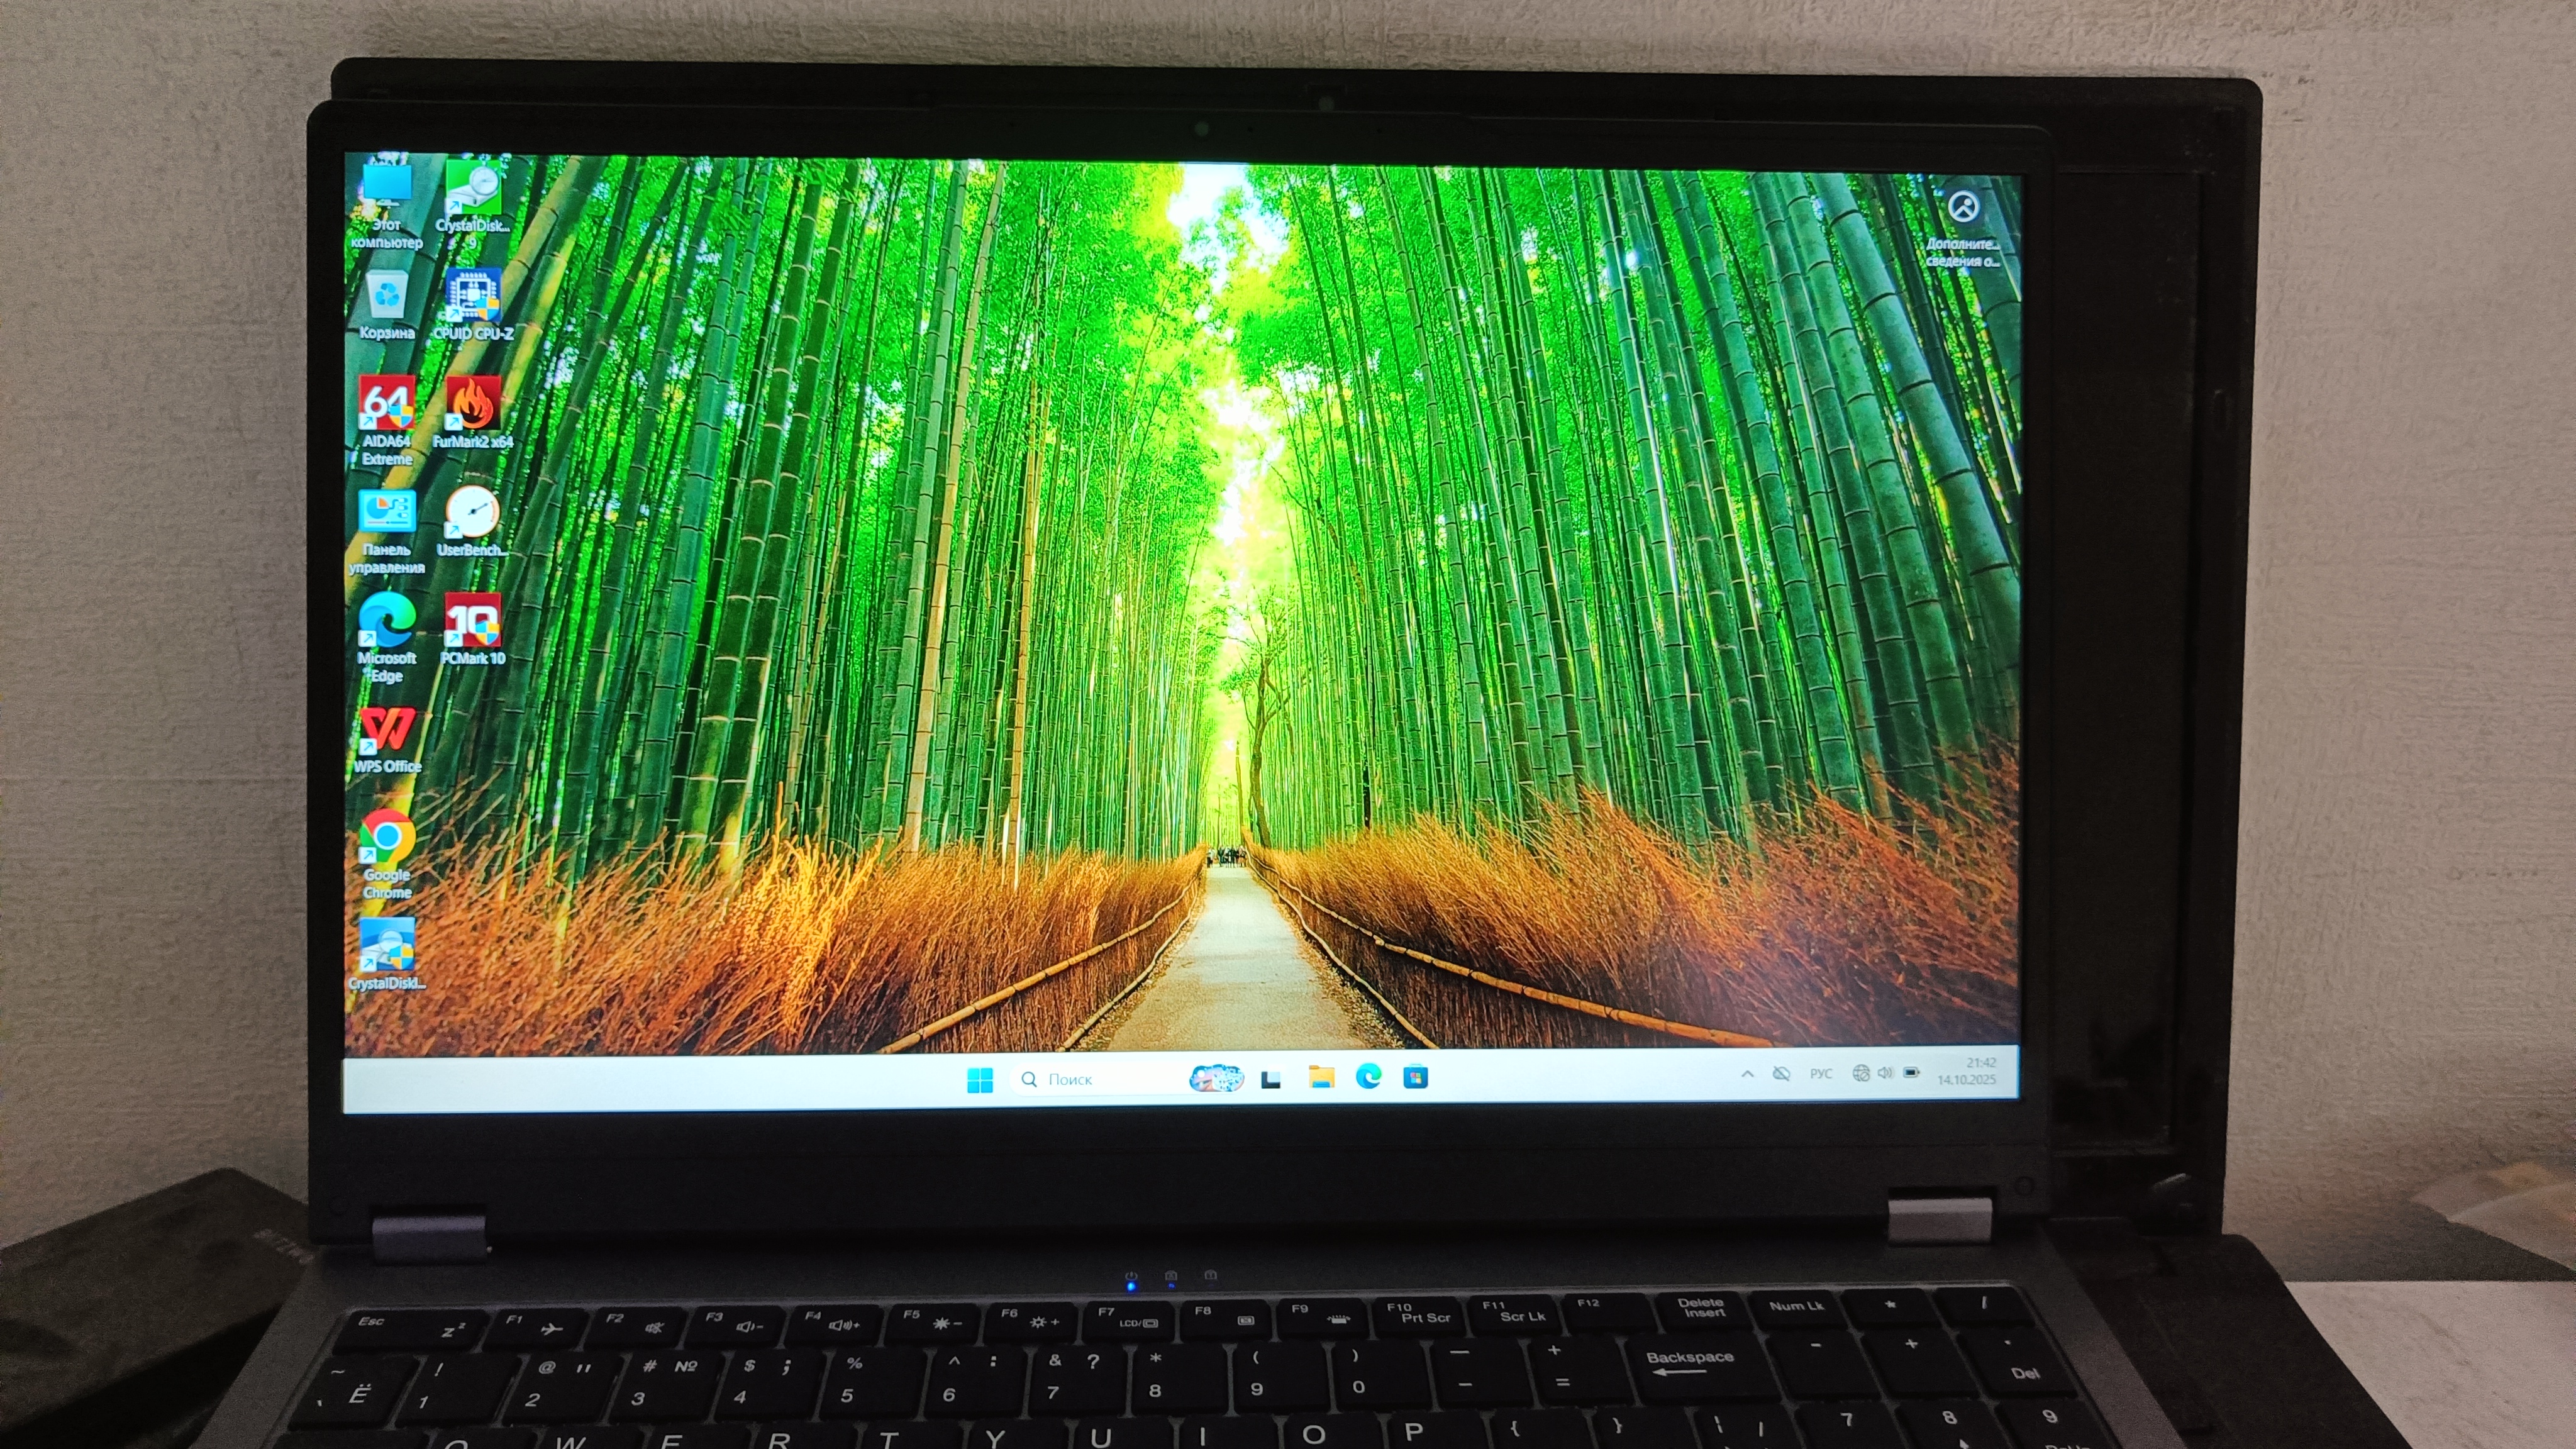Launch FurMark2 x64 from desktop
The image size is (2576, 1449).
[472, 405]
